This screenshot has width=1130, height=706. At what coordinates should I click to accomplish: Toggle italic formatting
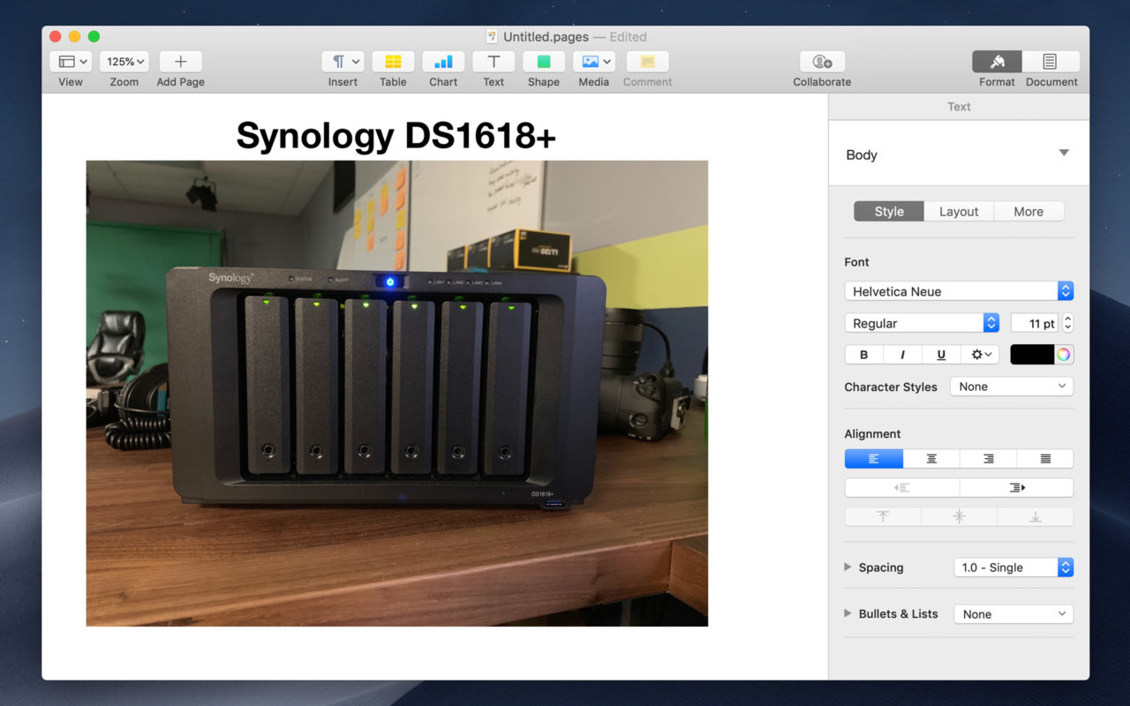click(x=902, y=355)
